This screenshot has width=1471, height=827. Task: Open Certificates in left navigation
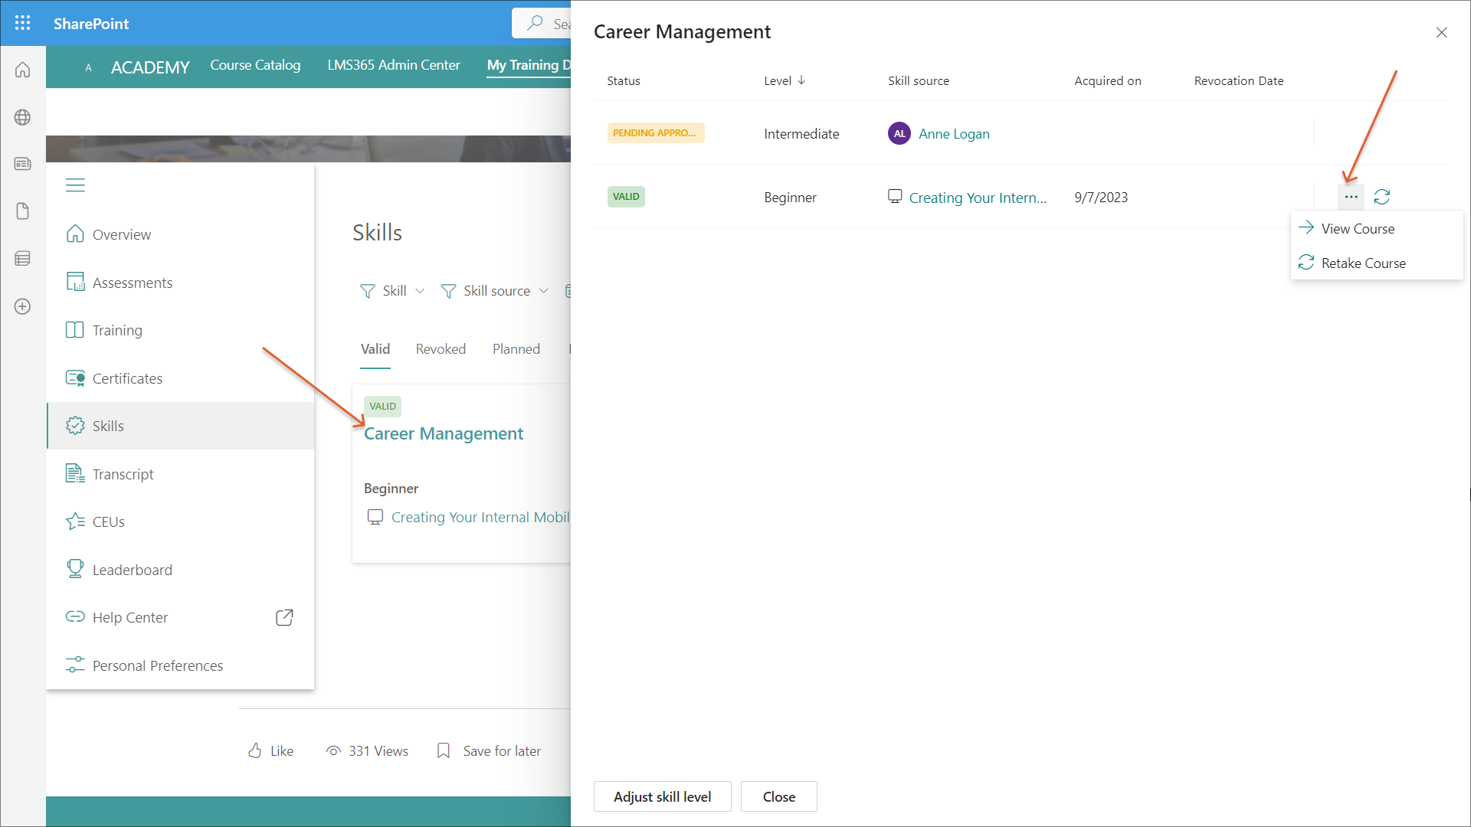(127, 378)
